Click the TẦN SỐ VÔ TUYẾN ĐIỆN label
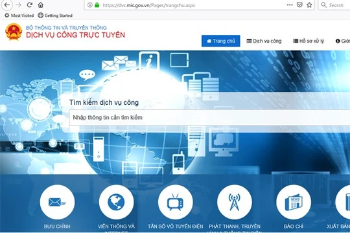The height and width of the screenshot is (233, 350). click(x=176, y=227)
